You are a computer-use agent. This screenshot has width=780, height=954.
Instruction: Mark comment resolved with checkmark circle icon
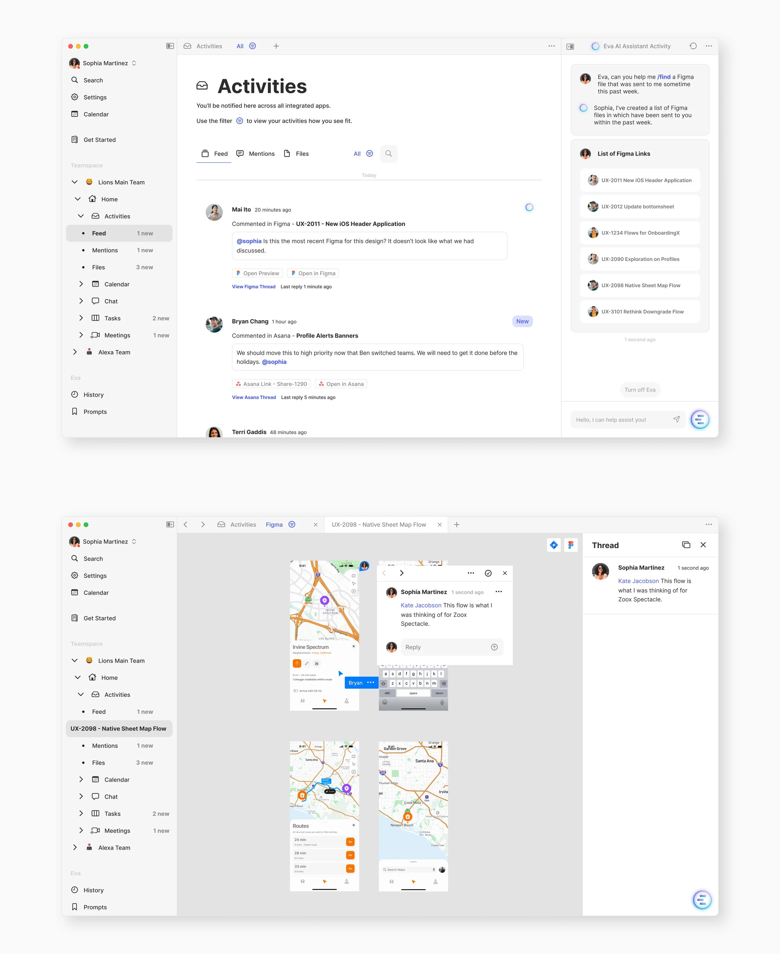tap(488, 573)
